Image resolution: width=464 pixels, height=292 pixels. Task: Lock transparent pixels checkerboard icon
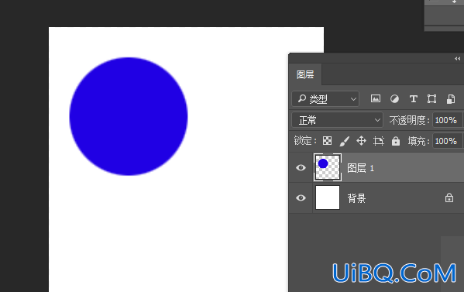328,141
